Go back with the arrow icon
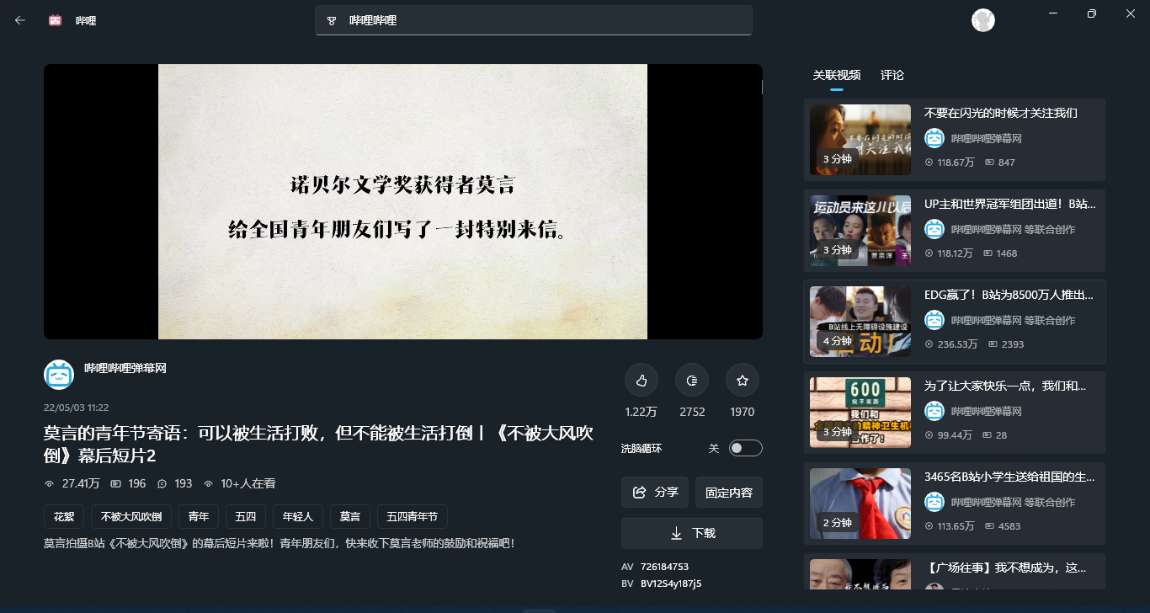 (x=20, y=20)
